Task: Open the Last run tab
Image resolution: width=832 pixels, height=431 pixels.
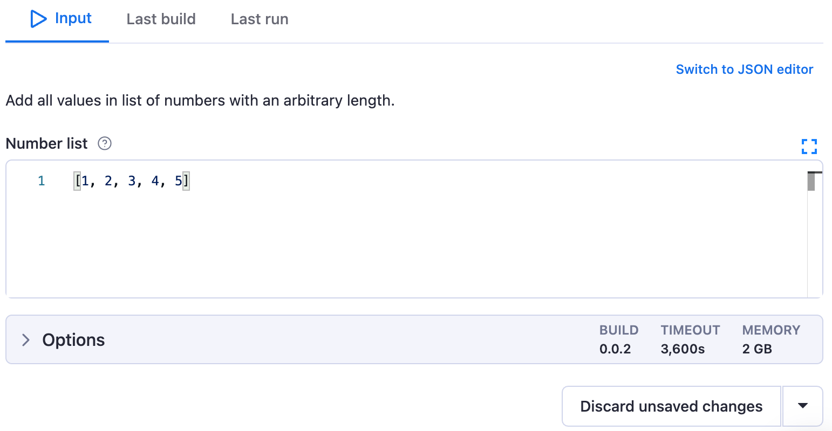Action: pos(259,18)
